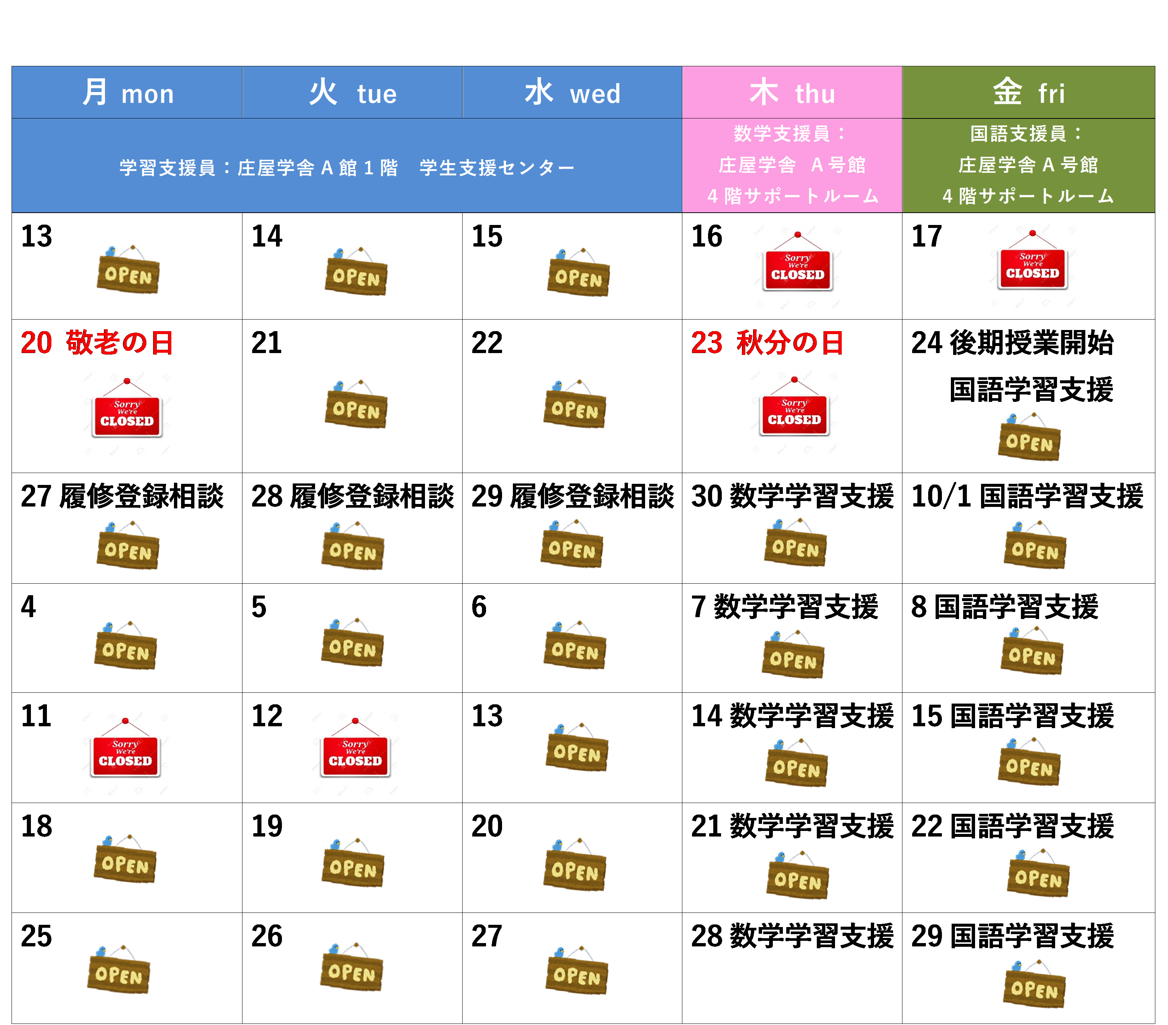Click the OPEN sign on Monday 13
The image size is (1168, 1025).
pyautogui.click(x=128, y=269)
